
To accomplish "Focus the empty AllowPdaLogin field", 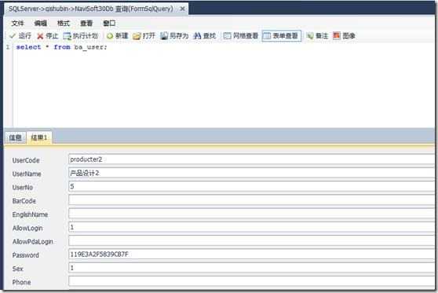I will coord(251,240).
